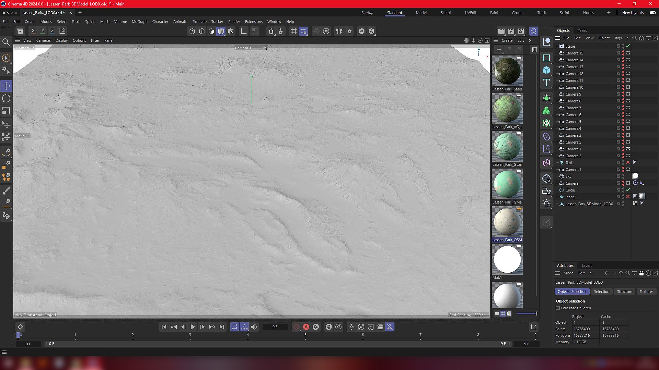Expand more Material manager menus chevron
The image size is (659, 370).
tap(530, 40)
